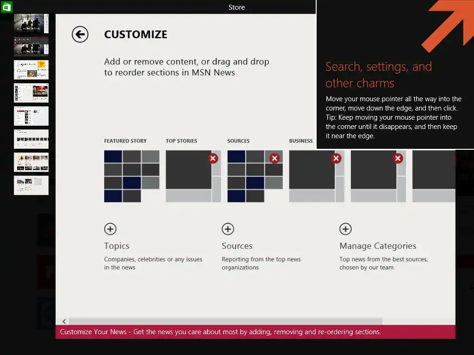
Task: Click the 'Move your mouse pointer' tip text
Action: pyautogui.click(x=393, y=117)
